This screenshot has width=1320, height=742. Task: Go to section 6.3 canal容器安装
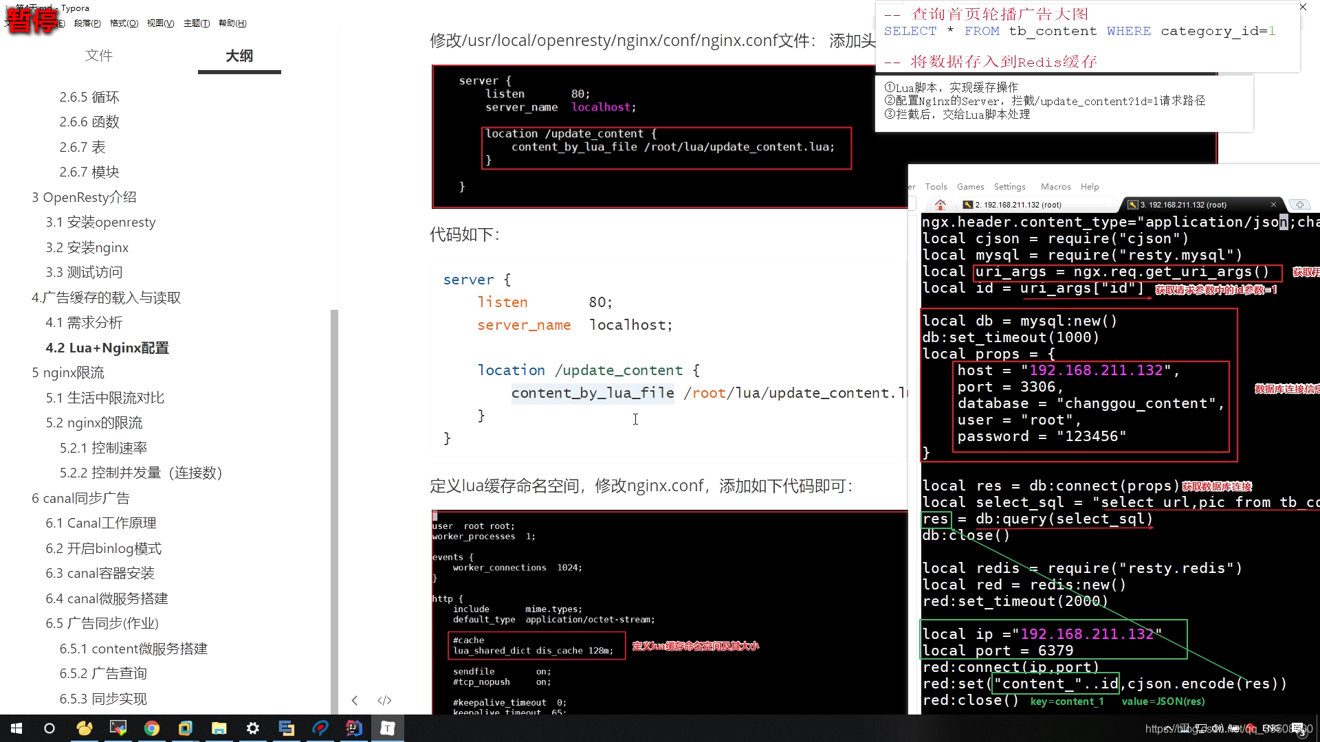click(100, 573)
